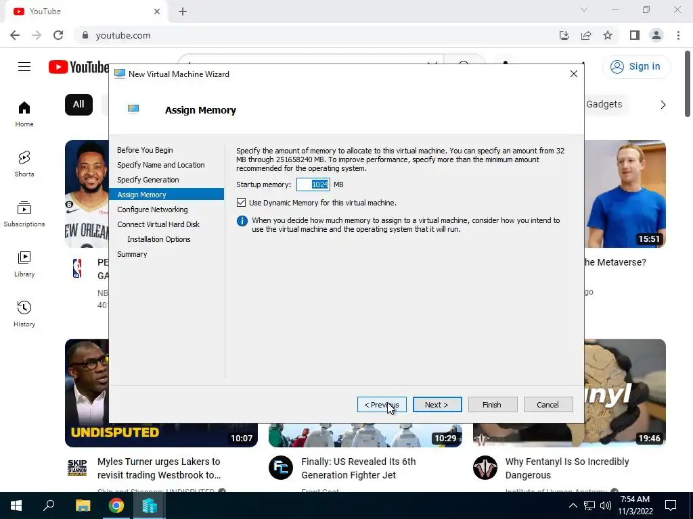Open YouTube Subscriptions
The height and width of the screenshot is (519, 693).
pyautogui.click(x=24, y=214)
